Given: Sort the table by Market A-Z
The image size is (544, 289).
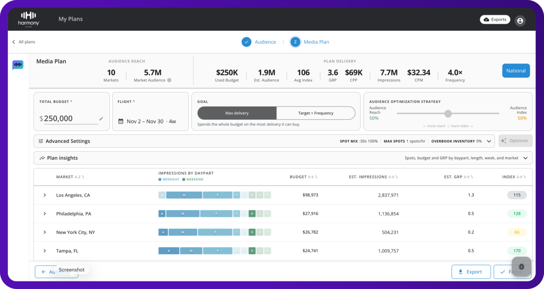Looking at the screenshot, I should [70, 177].
